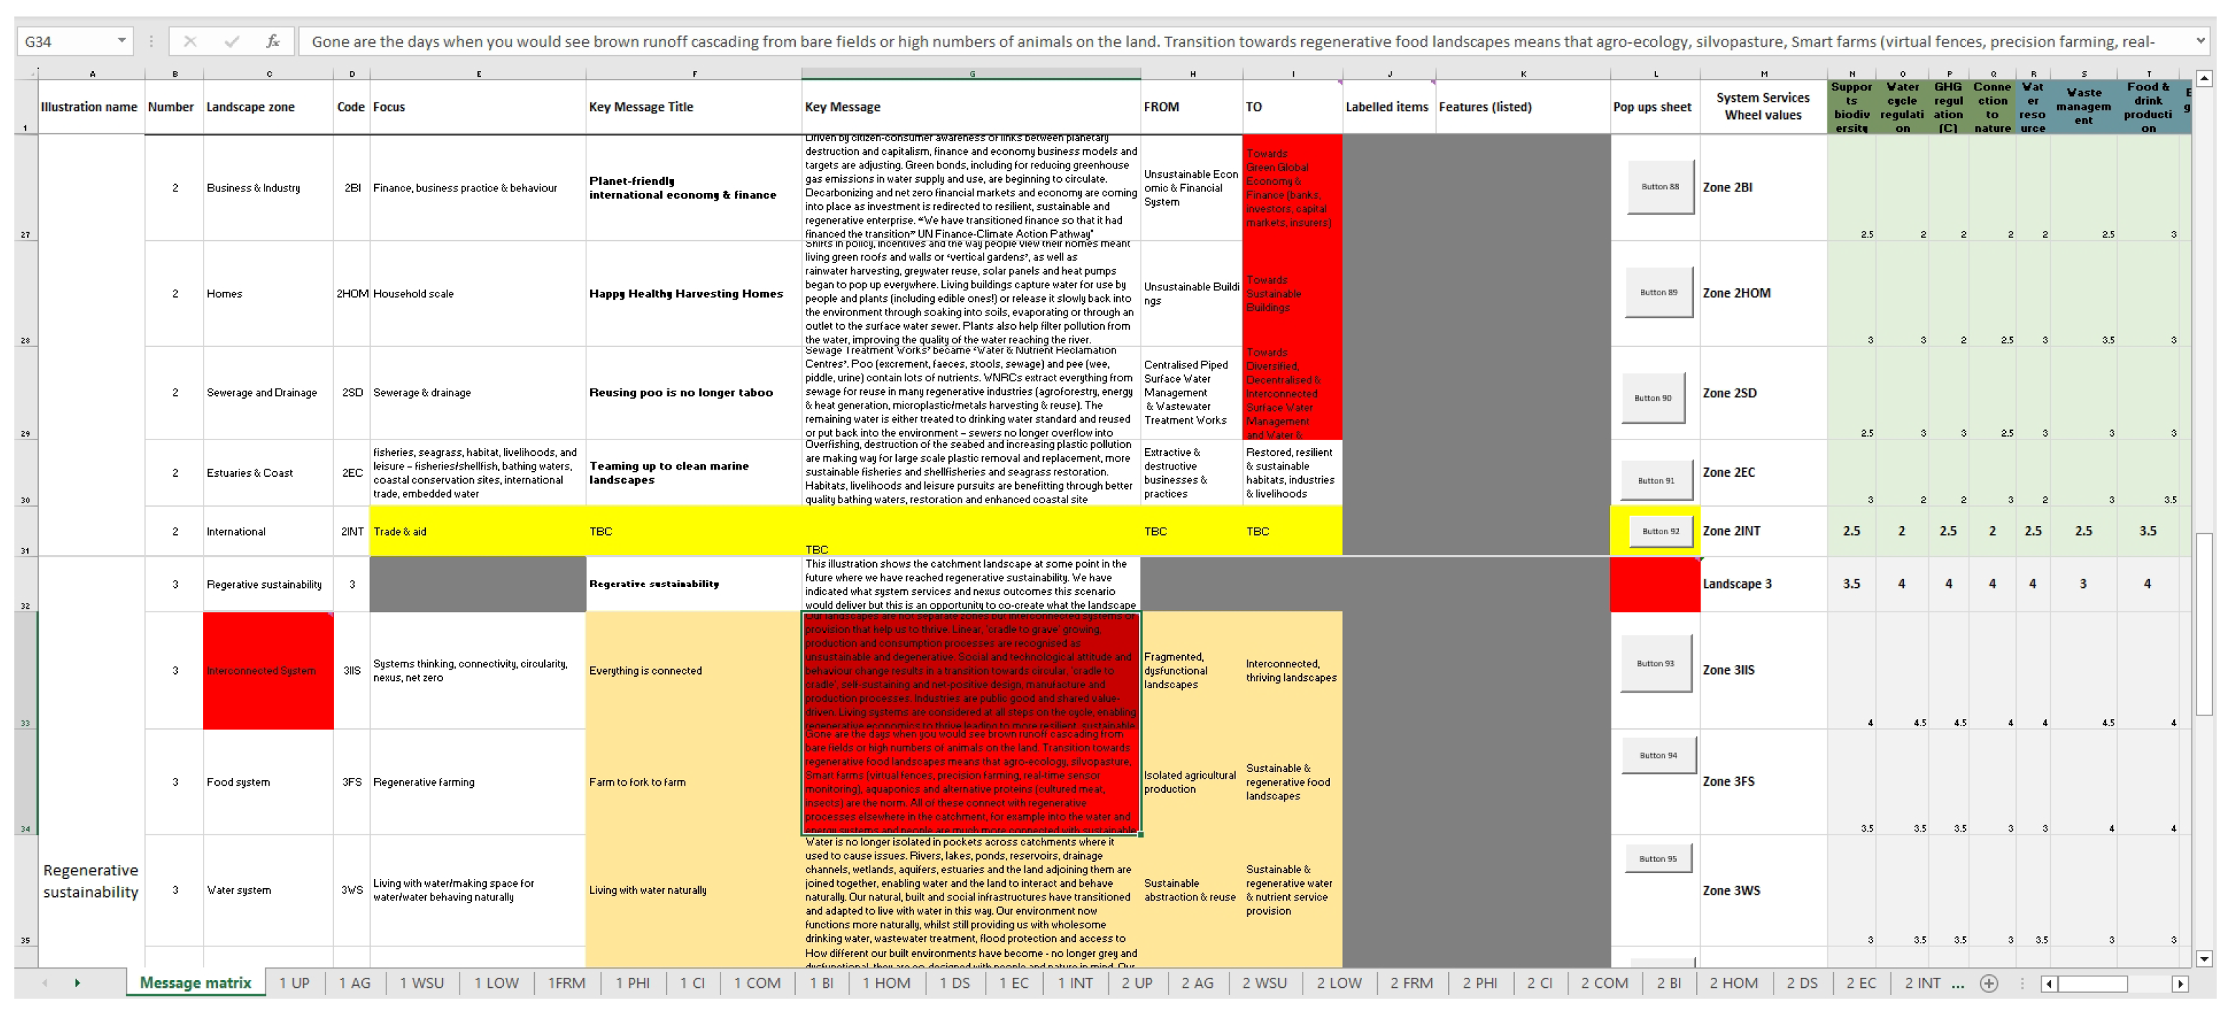2236x1018 pixels.
Task: Click the Cancel entry X icon
Action: click(x=190, y=41)
